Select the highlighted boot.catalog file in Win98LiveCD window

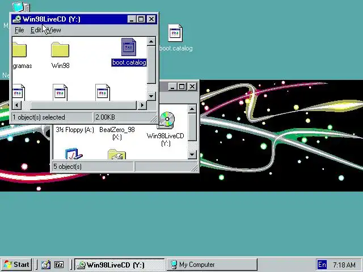tap(129, 47)
